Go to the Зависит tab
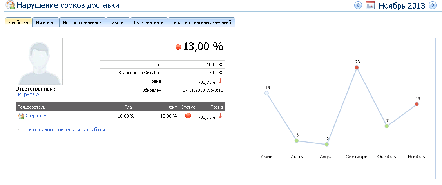 (118, 22)
